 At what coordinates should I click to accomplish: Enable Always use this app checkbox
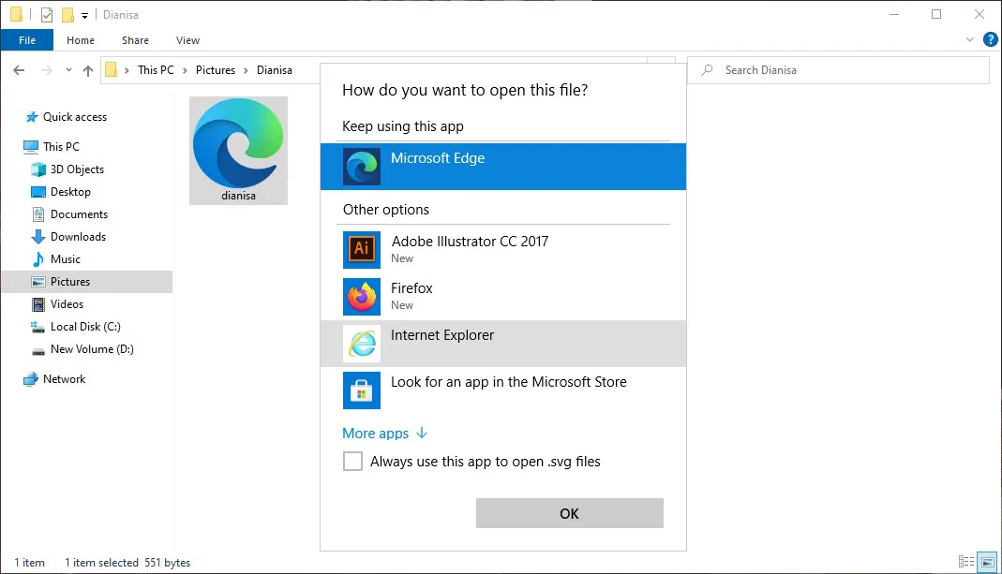click(352, 462)
